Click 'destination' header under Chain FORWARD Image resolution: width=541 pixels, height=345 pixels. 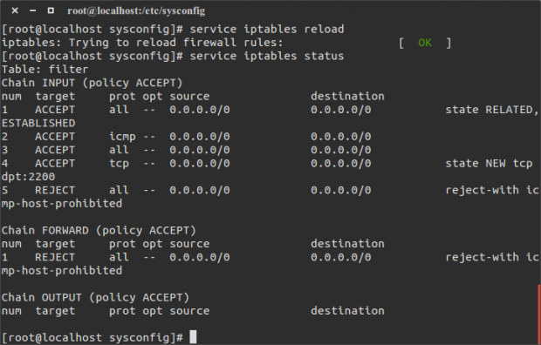tap(347, 244)
